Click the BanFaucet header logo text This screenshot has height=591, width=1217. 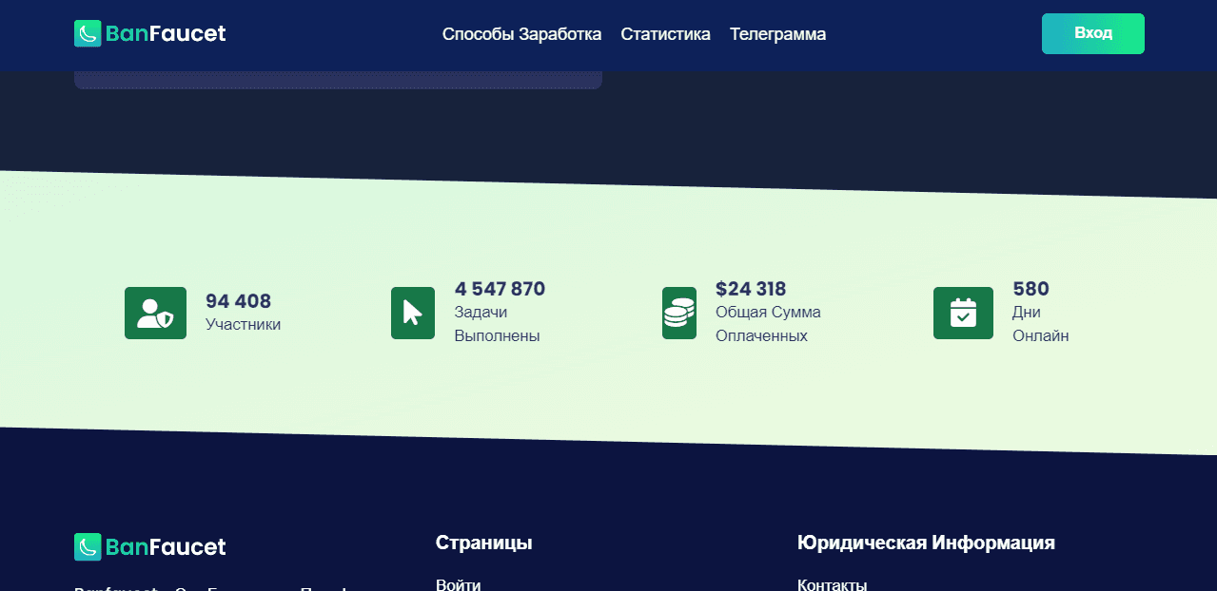[x=166, y=34]
